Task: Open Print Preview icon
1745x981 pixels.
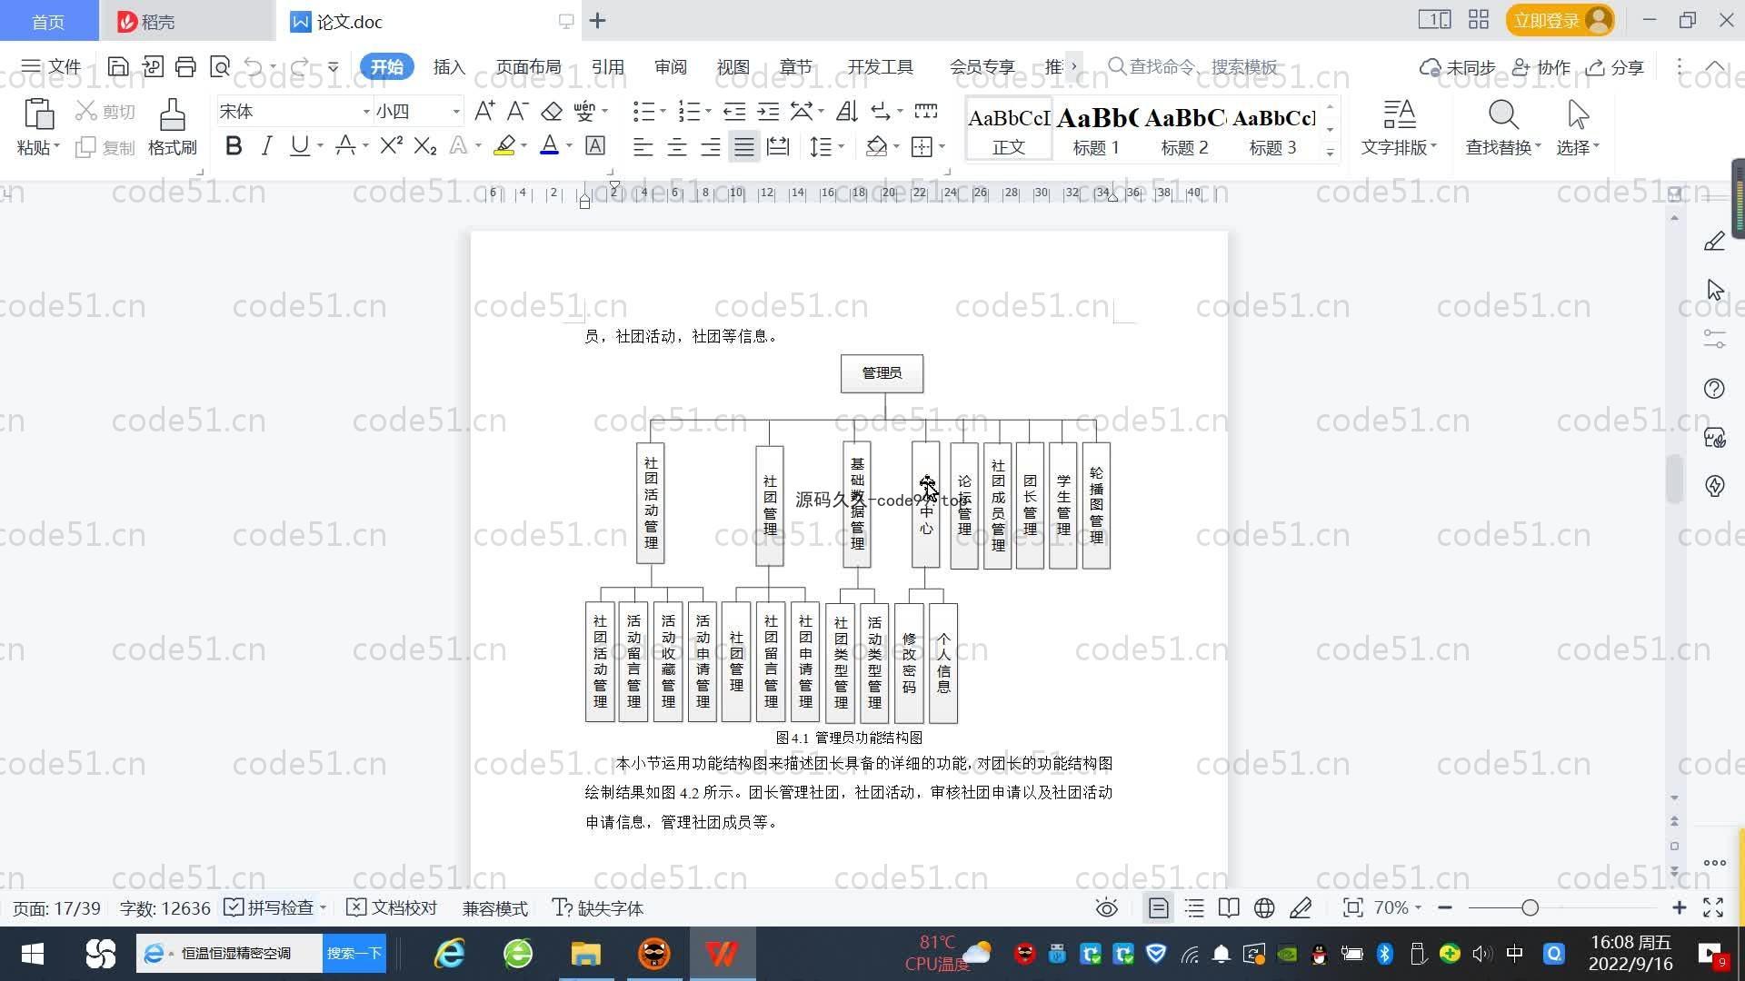Action: click(x=220, y=66)
